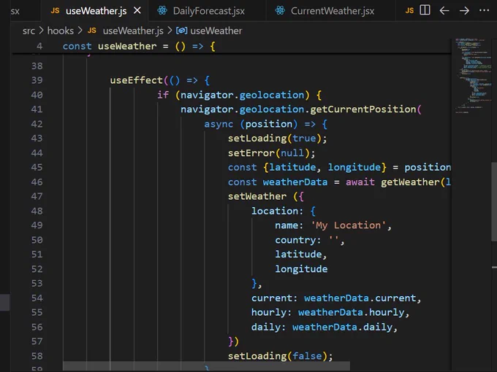
Task: Go back with the left arrow
Action: pyautogui.click(x=444, y=11)
